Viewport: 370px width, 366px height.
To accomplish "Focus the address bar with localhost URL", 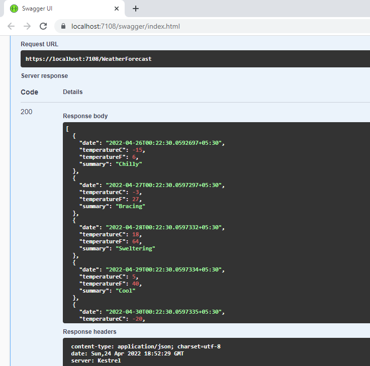I will tap(126, 26).
